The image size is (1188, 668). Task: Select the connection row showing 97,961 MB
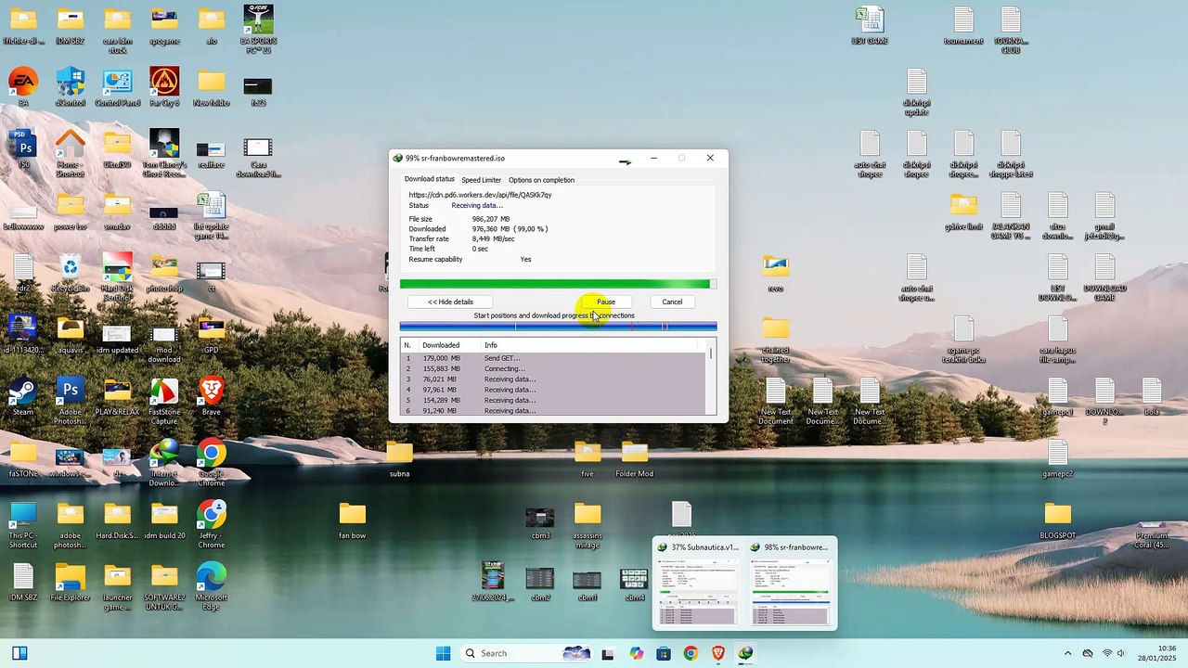coord(553,390)
